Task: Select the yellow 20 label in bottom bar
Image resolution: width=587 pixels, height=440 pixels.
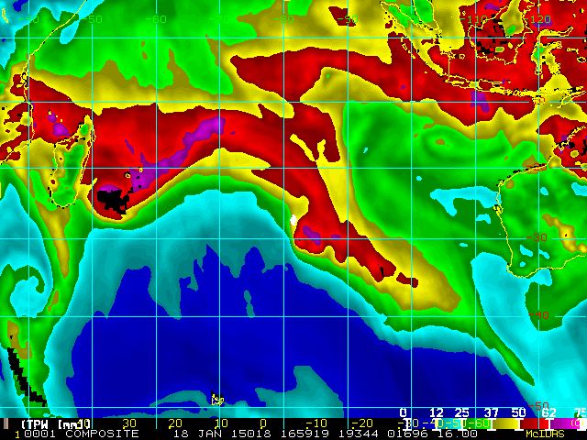Action: 175,423
